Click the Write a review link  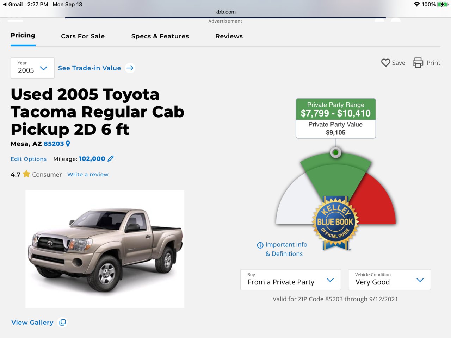pos(88,174)
